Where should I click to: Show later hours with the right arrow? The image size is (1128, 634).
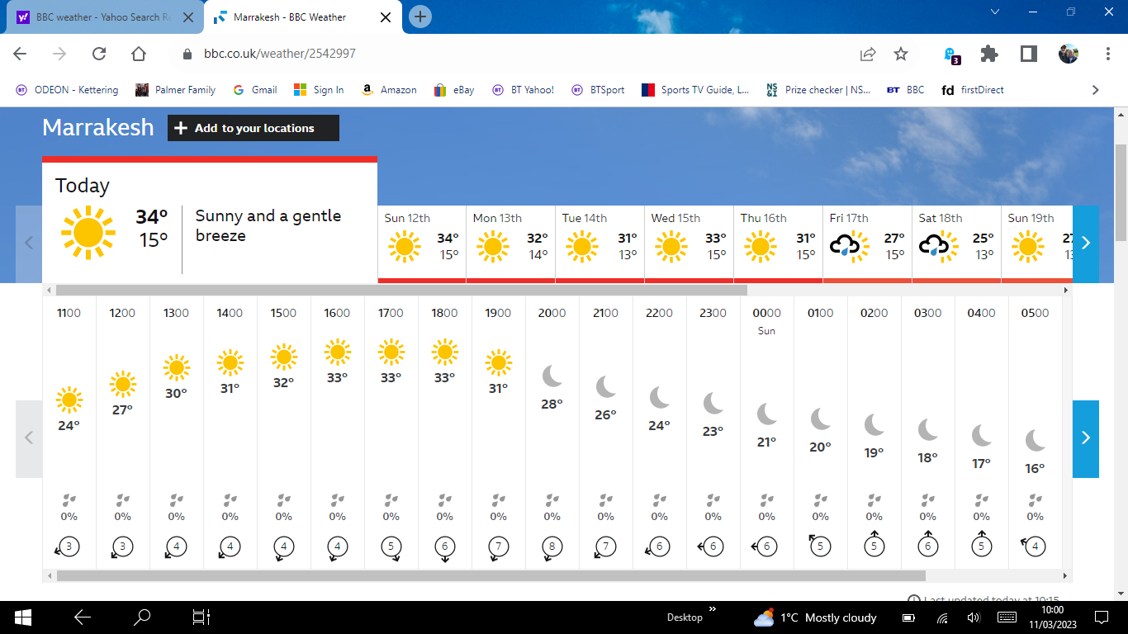pos(1085,438)
